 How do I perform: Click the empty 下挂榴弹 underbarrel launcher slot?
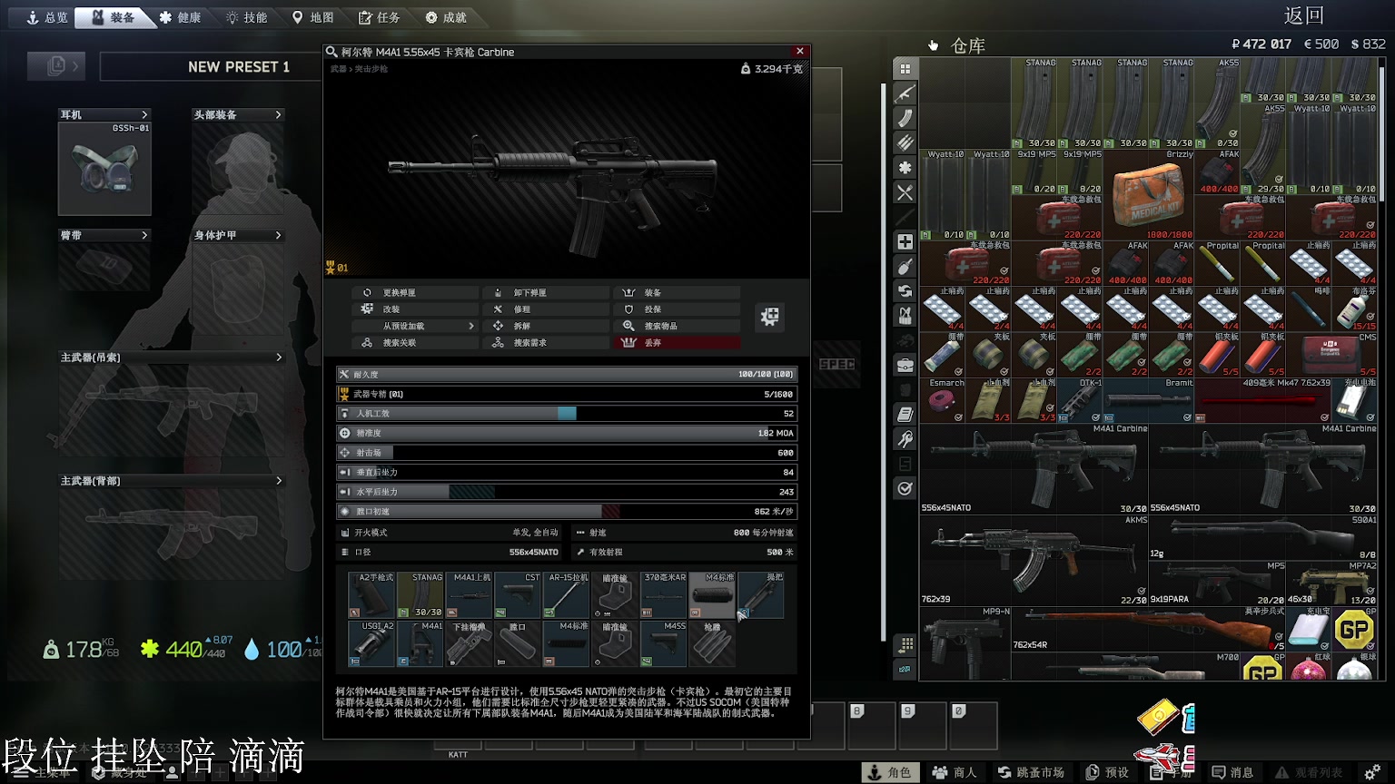[x=470, y=643]
